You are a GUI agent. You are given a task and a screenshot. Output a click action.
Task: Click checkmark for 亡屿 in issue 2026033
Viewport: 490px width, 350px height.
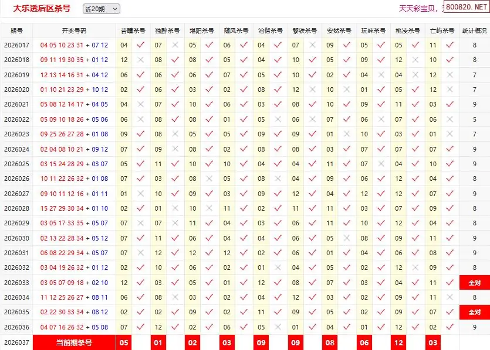[x=450, y=283]
